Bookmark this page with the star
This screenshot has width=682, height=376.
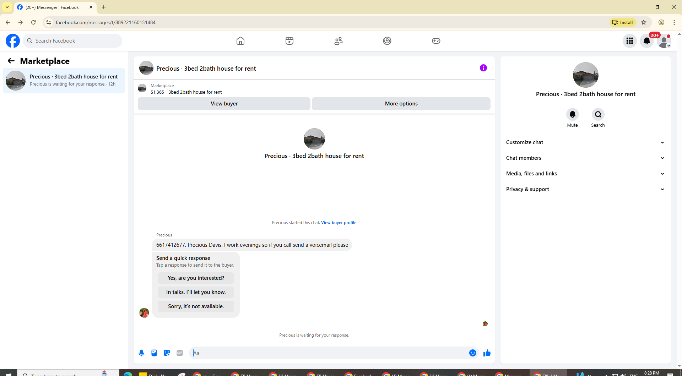click(644, 22)
